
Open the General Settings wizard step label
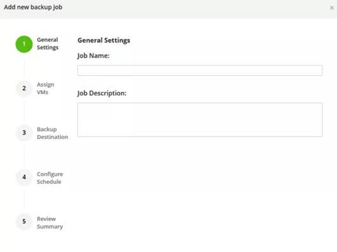[x=48, y=44]
